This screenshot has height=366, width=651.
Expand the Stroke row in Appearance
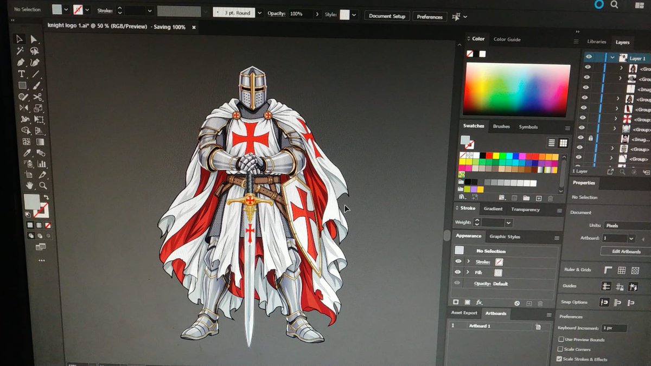468,261
